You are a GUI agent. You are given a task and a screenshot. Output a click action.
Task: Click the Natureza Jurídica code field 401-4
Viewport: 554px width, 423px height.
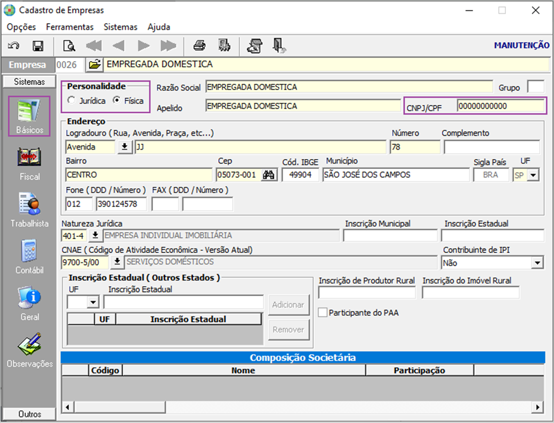click(x=74, y=236)
